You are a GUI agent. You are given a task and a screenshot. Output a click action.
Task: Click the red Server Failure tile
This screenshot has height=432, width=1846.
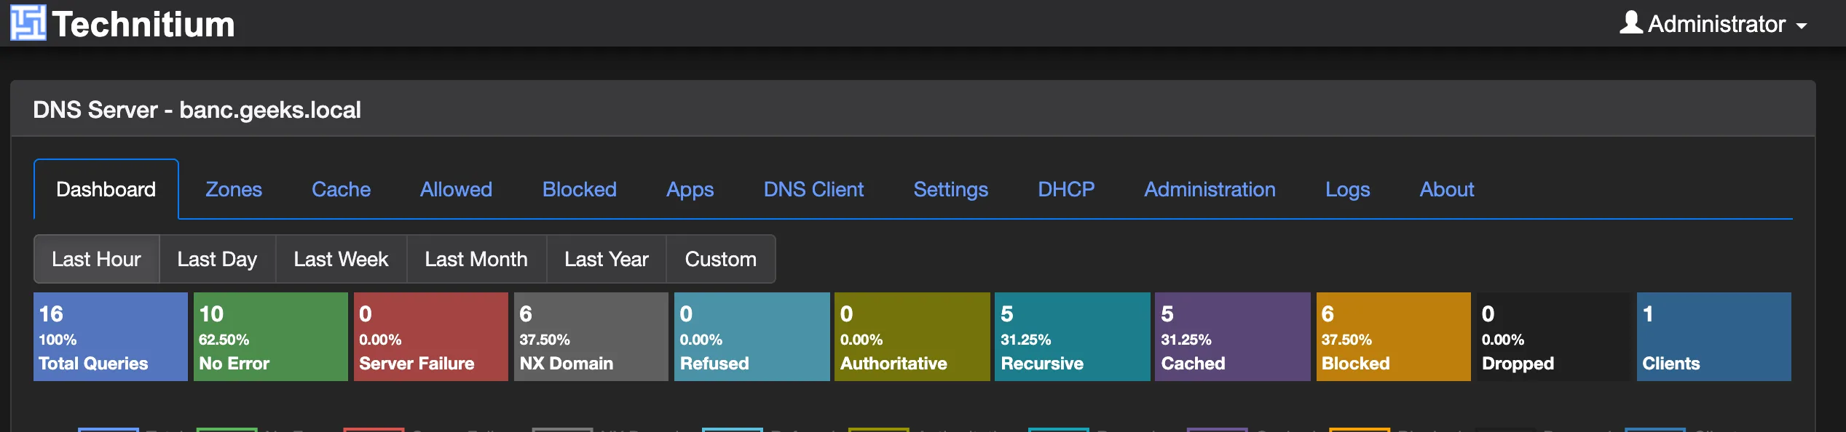coord(431,337)
